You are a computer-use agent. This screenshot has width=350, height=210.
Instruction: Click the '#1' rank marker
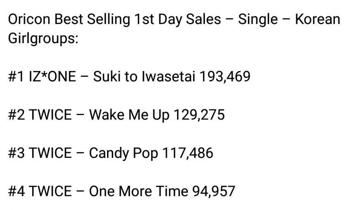[x=16, y=76]
